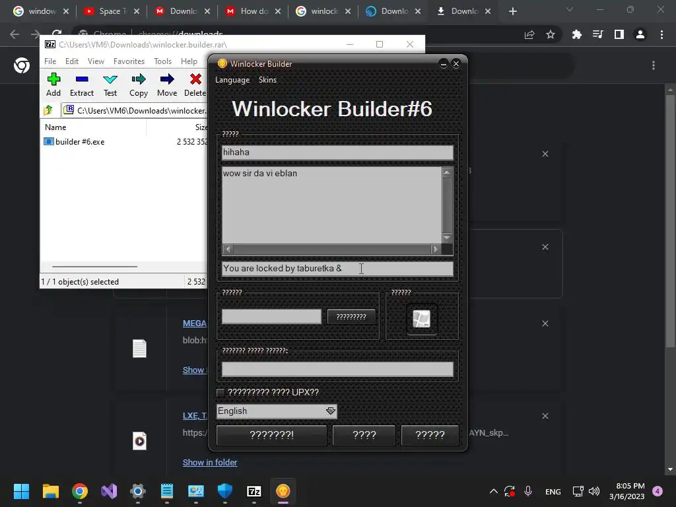Open the 7-Zip Favorites menu
The width and height of the screenshot is (676, 507).
tap(129, 61)
